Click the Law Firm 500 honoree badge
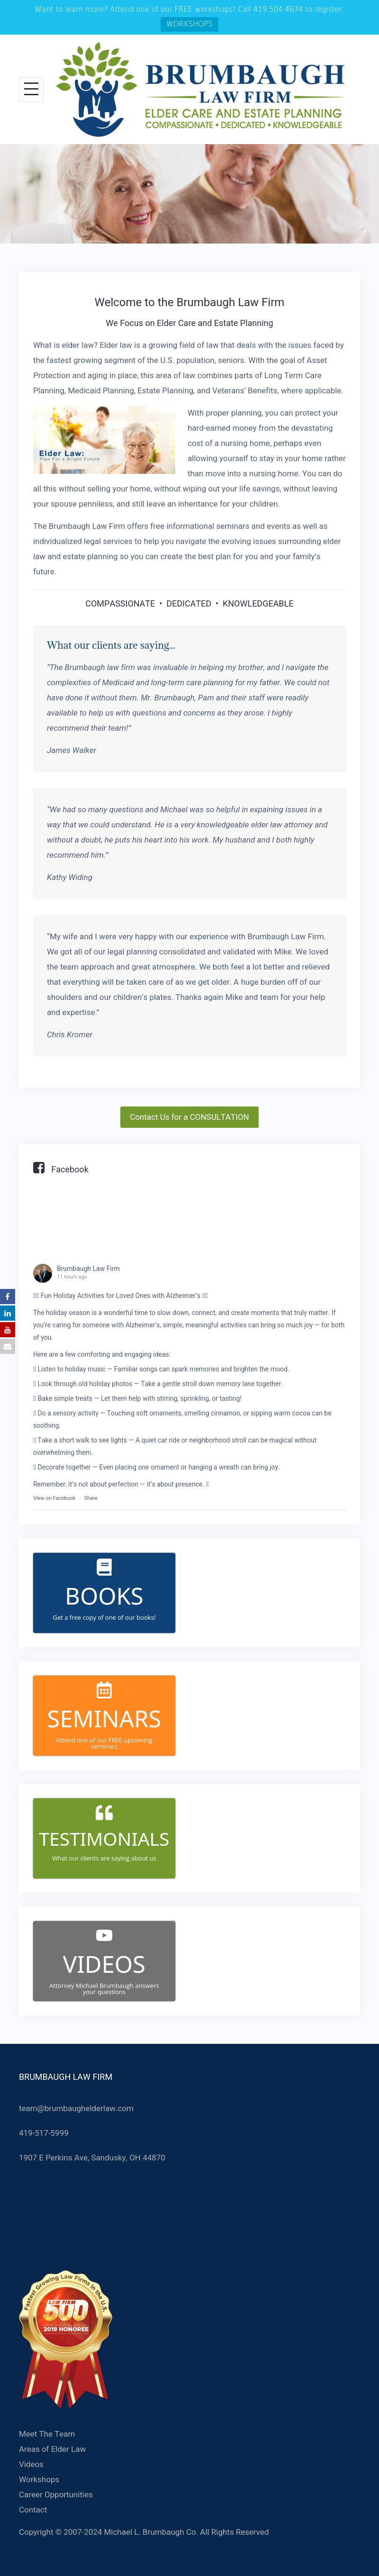 tap(65, 2338)
